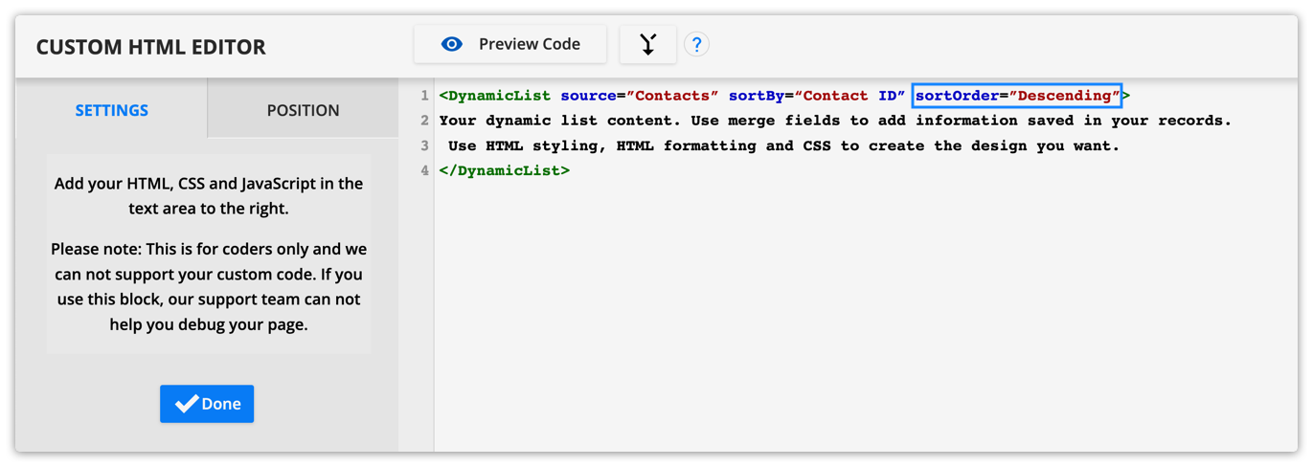Click the closing /DynamicList tag on line 4
Screen dimensions: 1313x467
tap(505, 170)
